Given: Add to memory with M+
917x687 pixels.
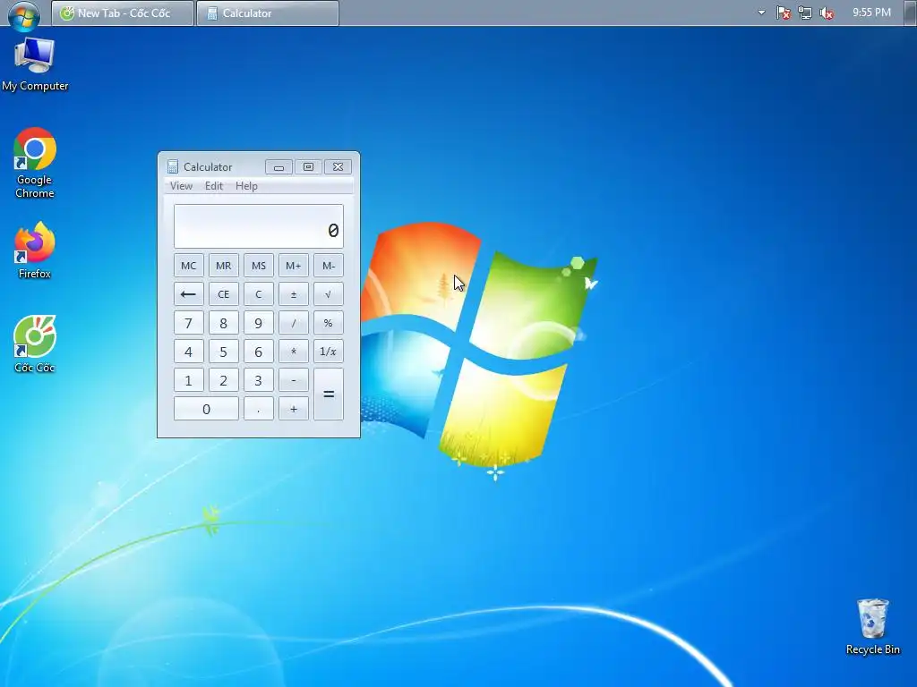Looking at the screenshot, I should point(294,265).
